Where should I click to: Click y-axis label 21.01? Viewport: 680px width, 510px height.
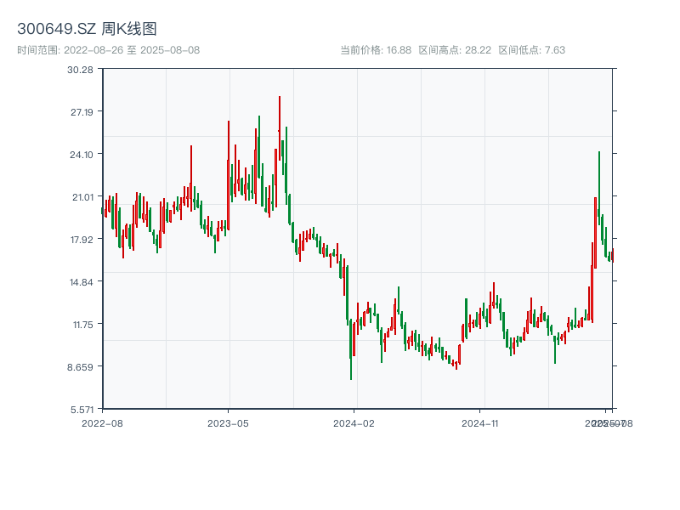point(82,197)
